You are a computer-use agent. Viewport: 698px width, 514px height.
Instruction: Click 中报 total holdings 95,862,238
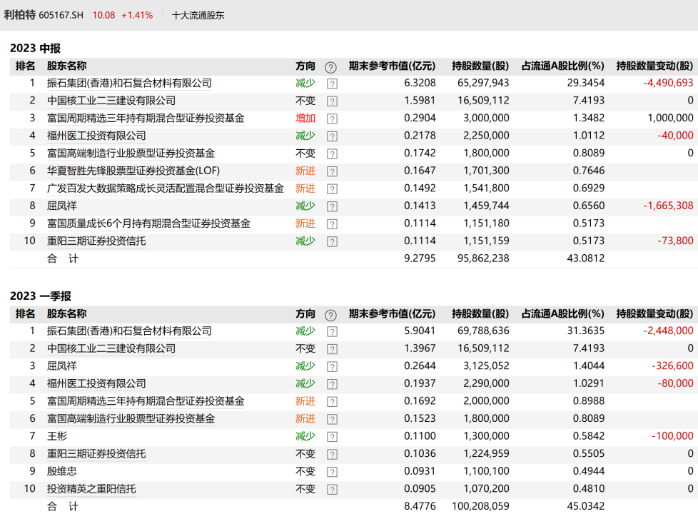click(x=483, y=258)
